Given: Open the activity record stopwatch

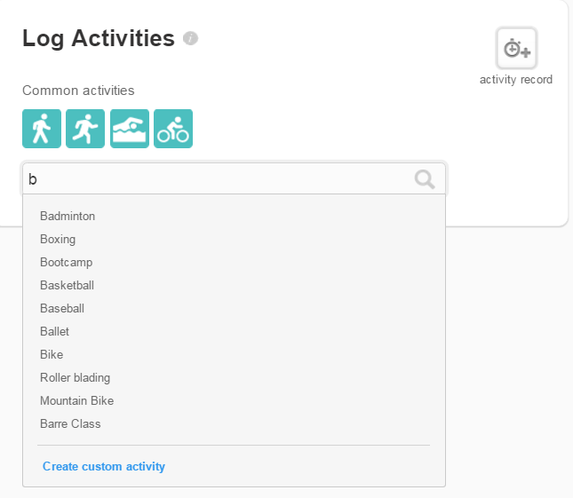Looking at the screenshot, I should (x=516, y=48).
